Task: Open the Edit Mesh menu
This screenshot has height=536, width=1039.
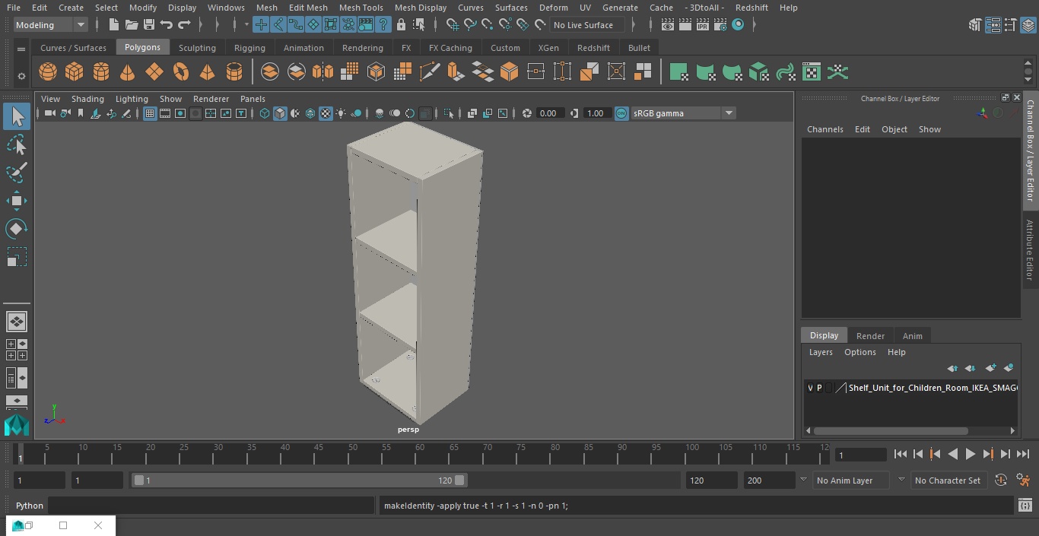Action: tap(308, 8)
